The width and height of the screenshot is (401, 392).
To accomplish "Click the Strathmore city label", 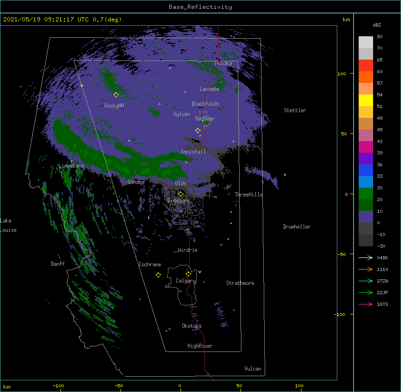I will coord(240,283).
